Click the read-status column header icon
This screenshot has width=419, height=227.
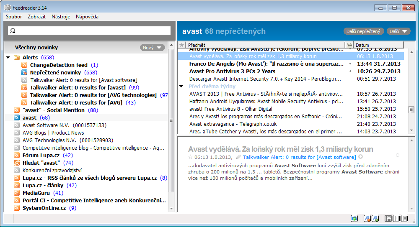click(x=349, y=45)
